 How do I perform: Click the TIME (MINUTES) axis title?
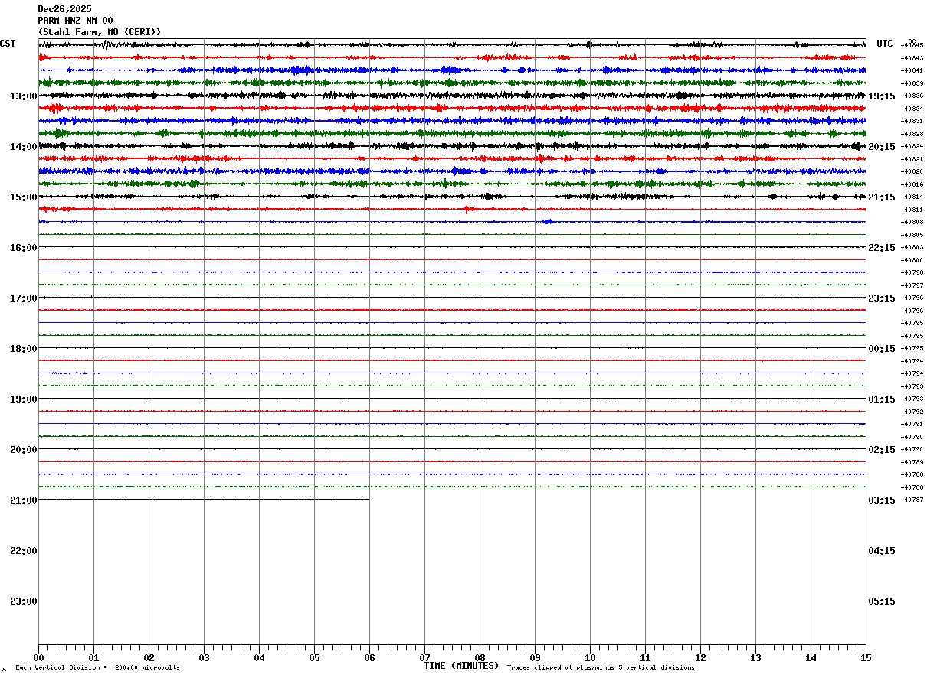click(x=461, y=666)
